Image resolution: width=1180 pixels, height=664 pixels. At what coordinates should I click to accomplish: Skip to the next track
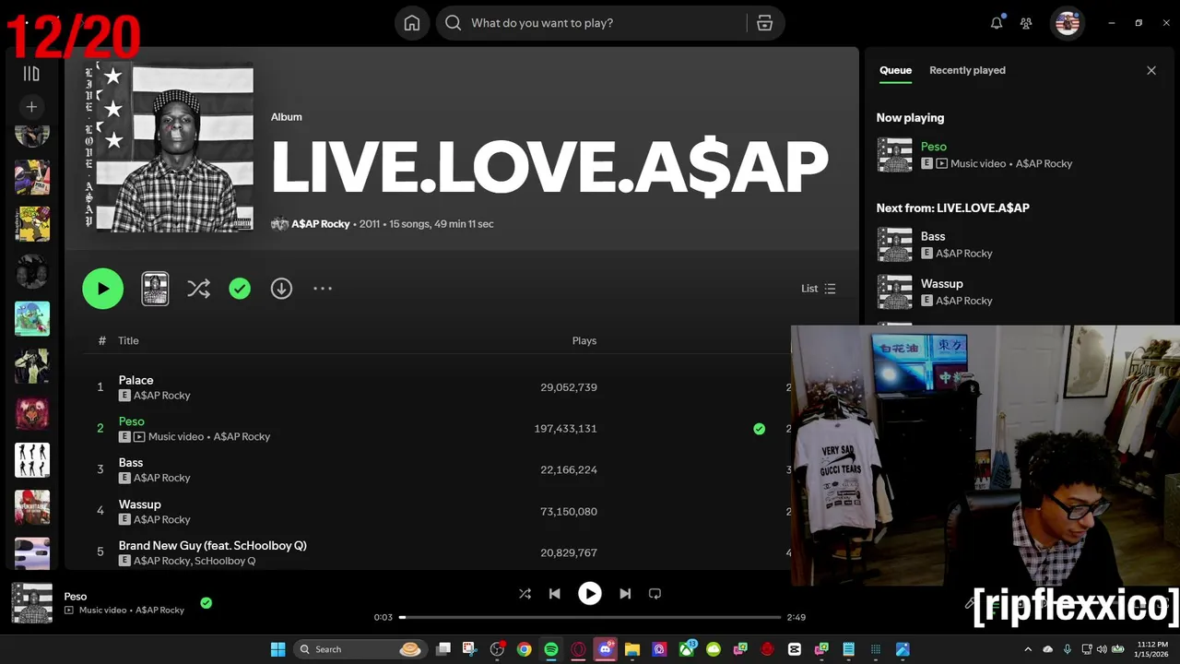[625, 594]
